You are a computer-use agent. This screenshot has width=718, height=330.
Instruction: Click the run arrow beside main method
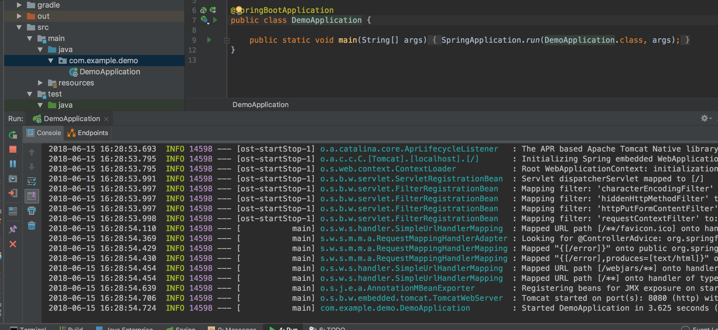pyautogui.click(x=209, y=40)
